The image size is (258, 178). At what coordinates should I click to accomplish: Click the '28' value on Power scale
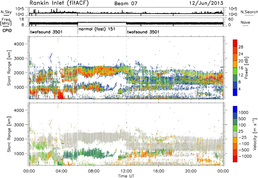click(241, 47)
